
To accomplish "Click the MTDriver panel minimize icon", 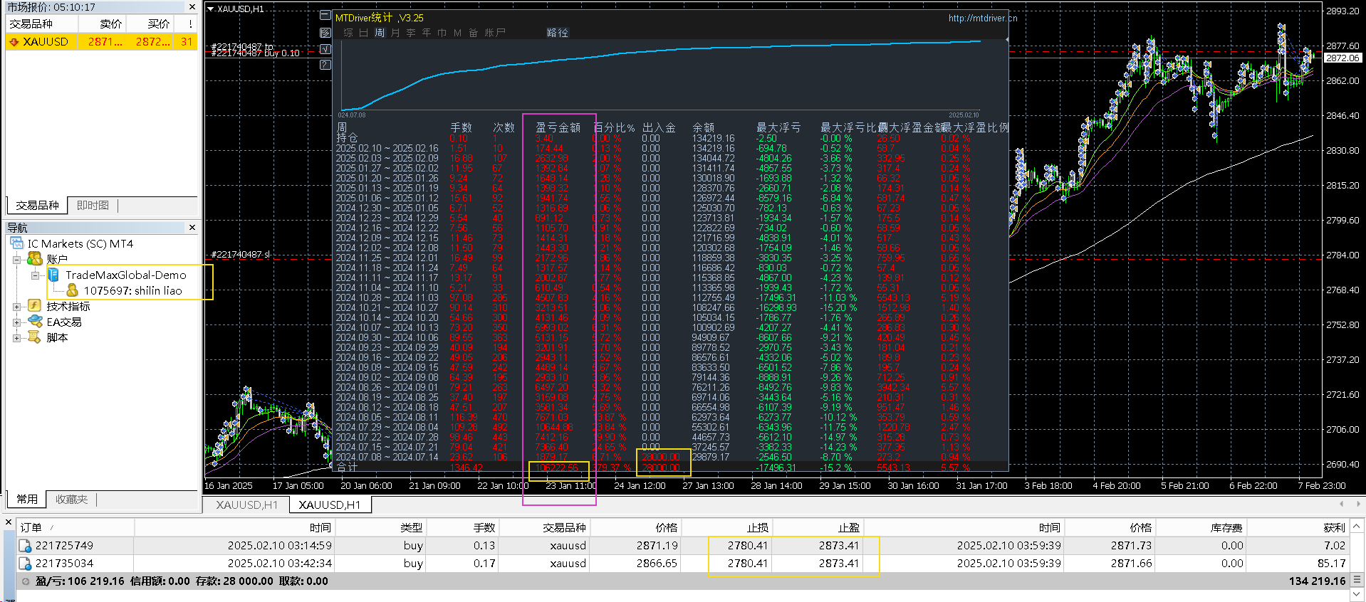I will tap(325, 16).
